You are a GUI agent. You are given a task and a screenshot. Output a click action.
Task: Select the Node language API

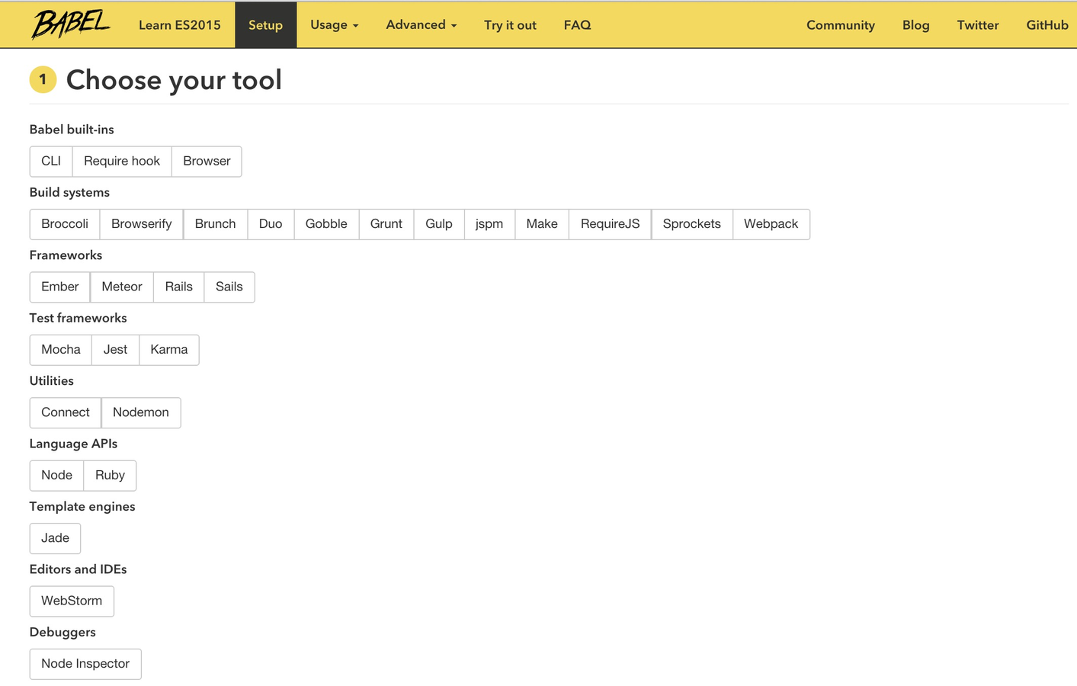tap(57, 476)
